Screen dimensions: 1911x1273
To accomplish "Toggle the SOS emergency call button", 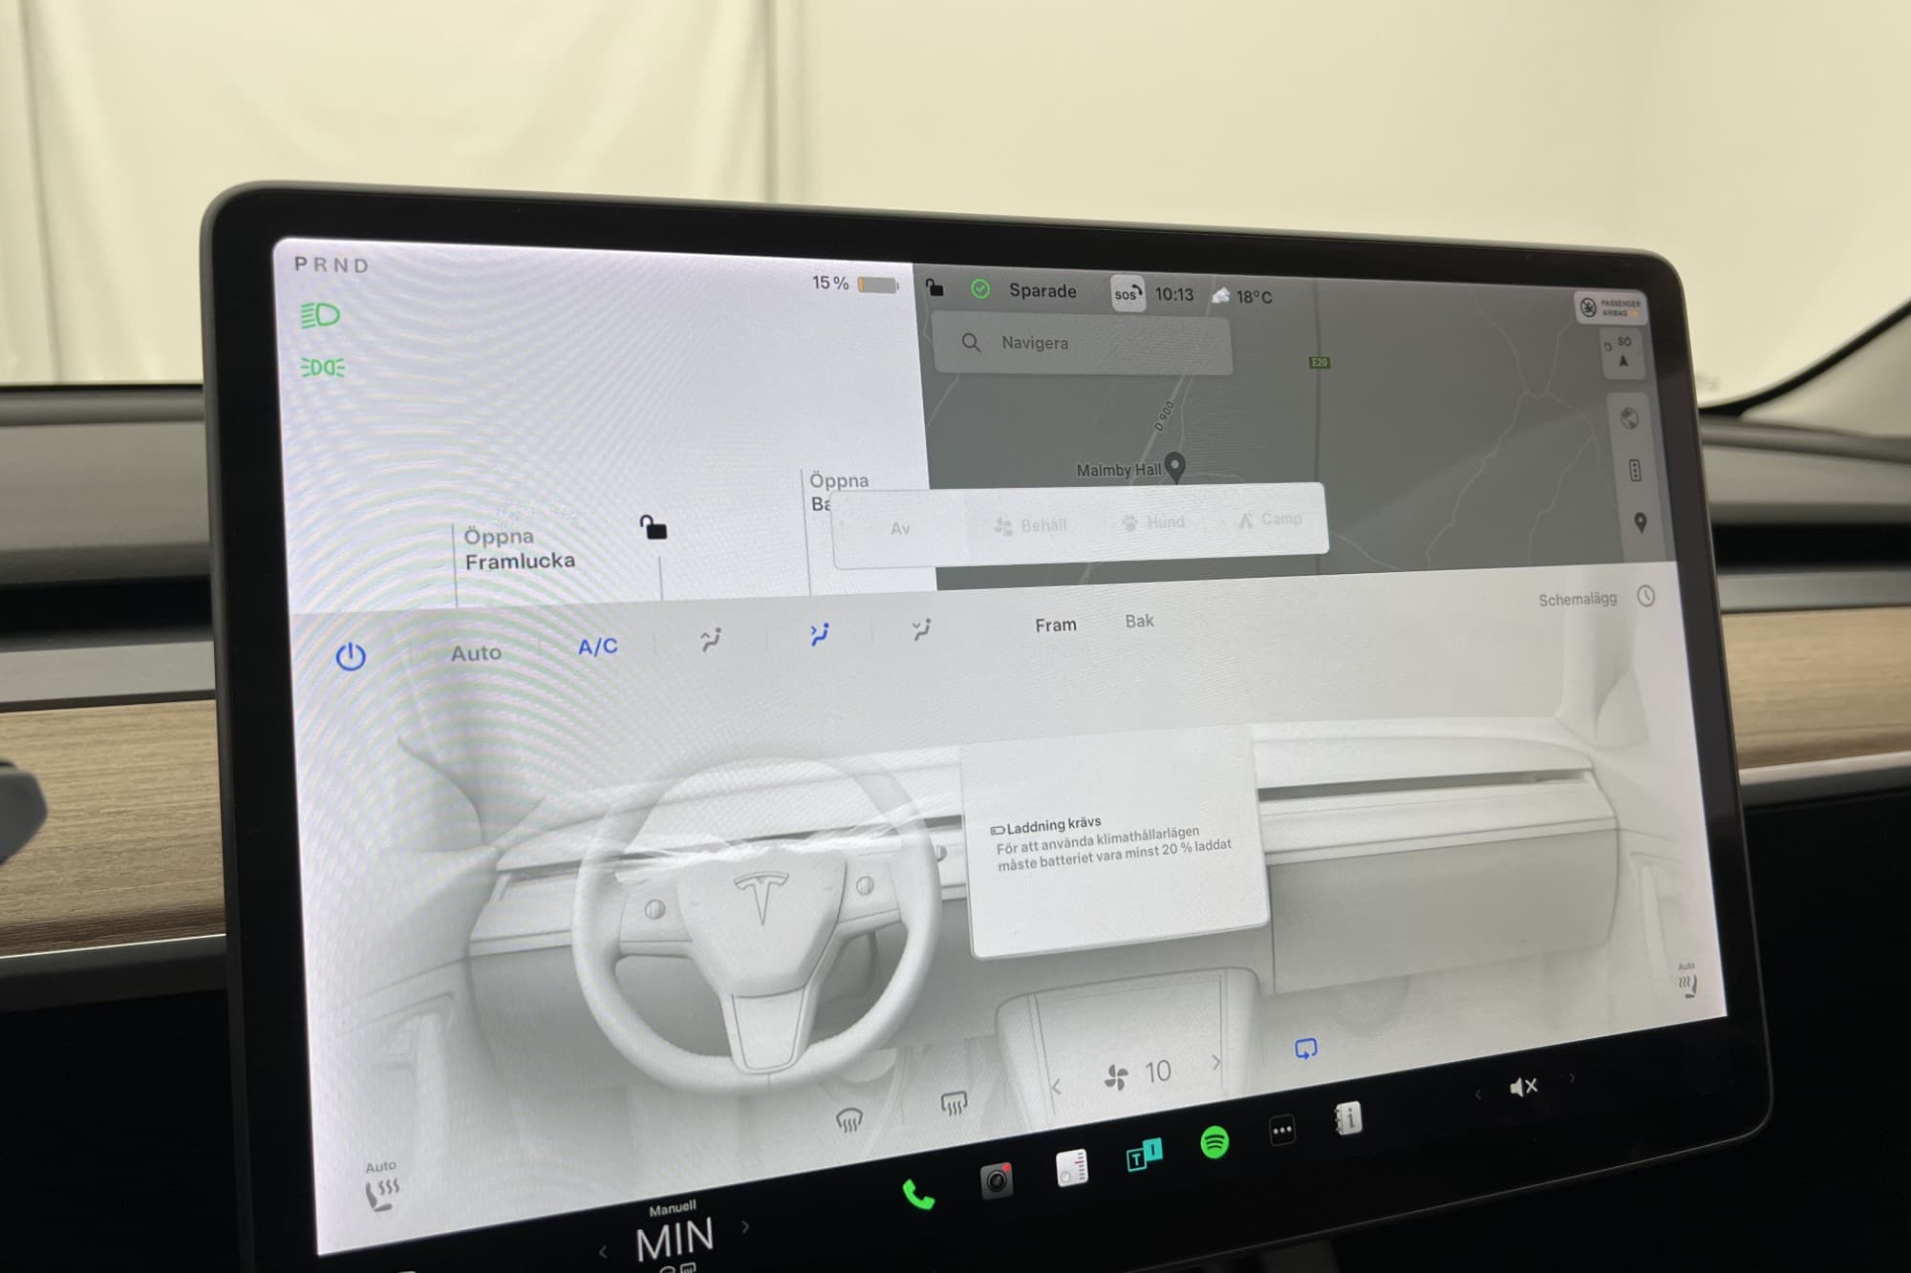I will click(x=1127, y=293).
